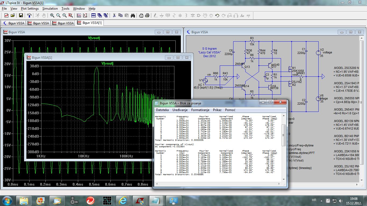This screenshot has height=206, width=367.
Task: Click the R3 15k resistor in schematic
Action: coord(252,42)
